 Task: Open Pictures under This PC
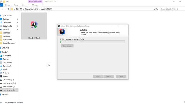(6, 73)
